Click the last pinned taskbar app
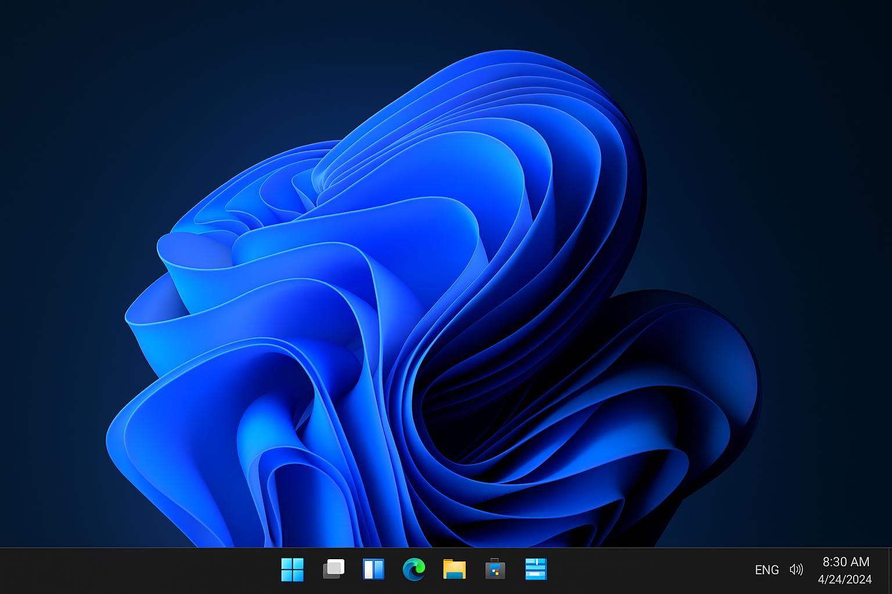 (x=536, y=570)
